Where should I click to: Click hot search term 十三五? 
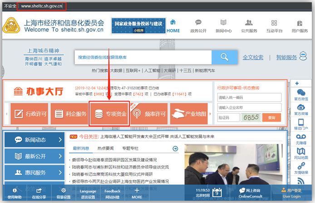(x=185, y=70)
